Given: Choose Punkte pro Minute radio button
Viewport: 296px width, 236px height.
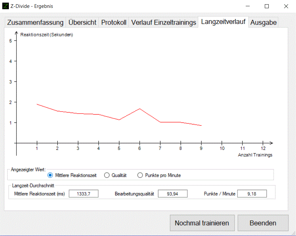Looking at the screenshot, I should tap(140, 175).
